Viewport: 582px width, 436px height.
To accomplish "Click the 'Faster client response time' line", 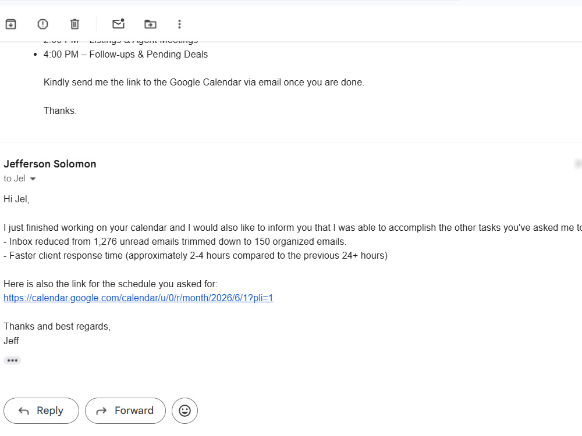I will [x=196, y=255].
